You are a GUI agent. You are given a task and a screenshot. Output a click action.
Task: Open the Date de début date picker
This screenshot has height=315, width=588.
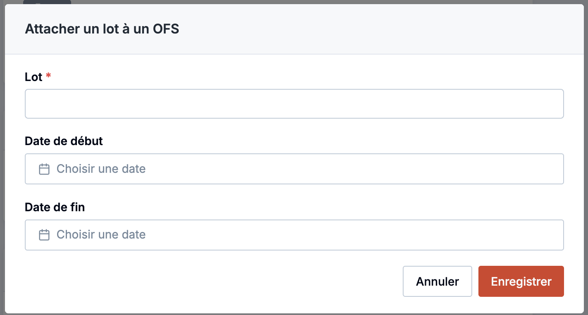[x=294, y=169]
